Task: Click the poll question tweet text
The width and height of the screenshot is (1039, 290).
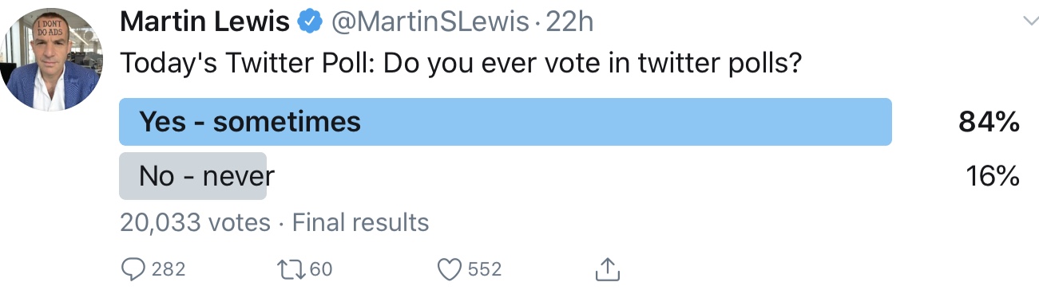Action: tap(461, 65)
